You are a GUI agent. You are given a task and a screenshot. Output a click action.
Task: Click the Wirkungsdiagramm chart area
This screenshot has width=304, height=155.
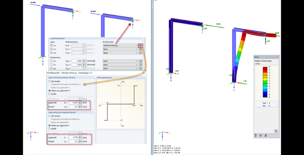[120, 104]
